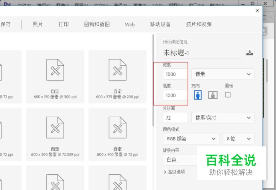Screen dimensions: 276x190
Task: Open the 8 位 bit depth dropdown
Action: (x=239, y=139)
